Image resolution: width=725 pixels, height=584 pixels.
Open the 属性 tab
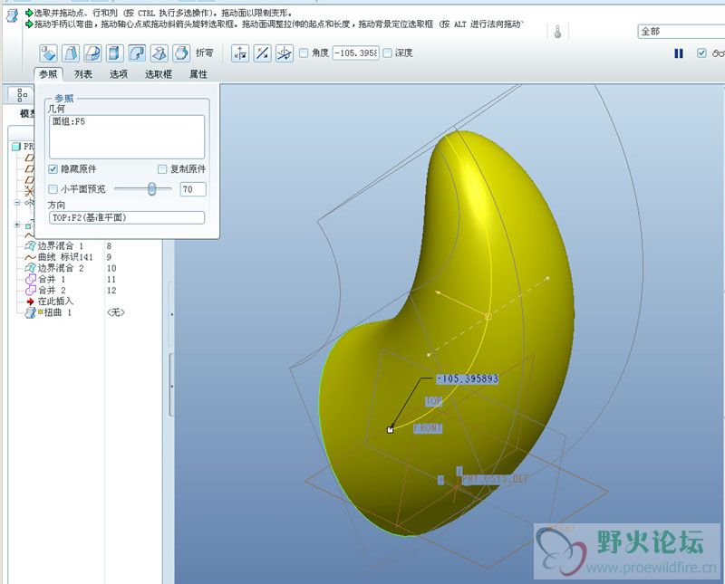click(x=198, y=74)
